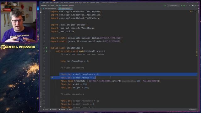Click DEFAULT_TIME_UNIT in the static import line
201x113 pixels.
111,38
